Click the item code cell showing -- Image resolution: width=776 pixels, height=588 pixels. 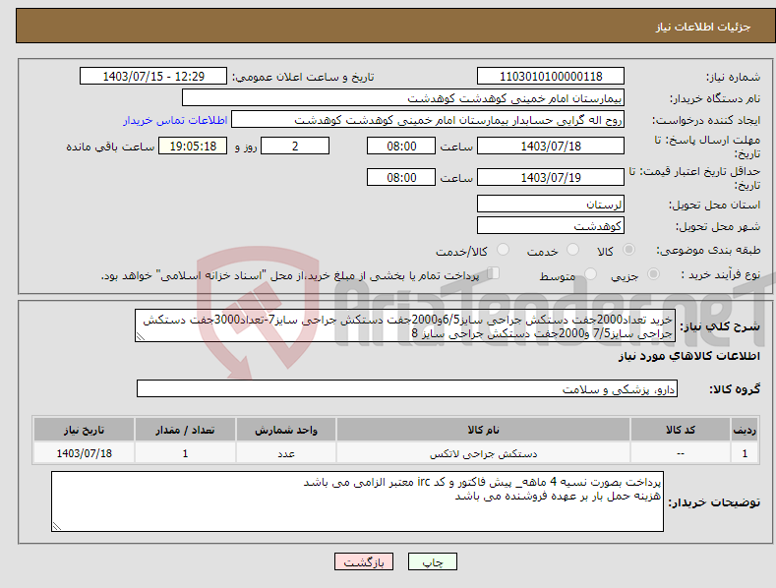681,453
